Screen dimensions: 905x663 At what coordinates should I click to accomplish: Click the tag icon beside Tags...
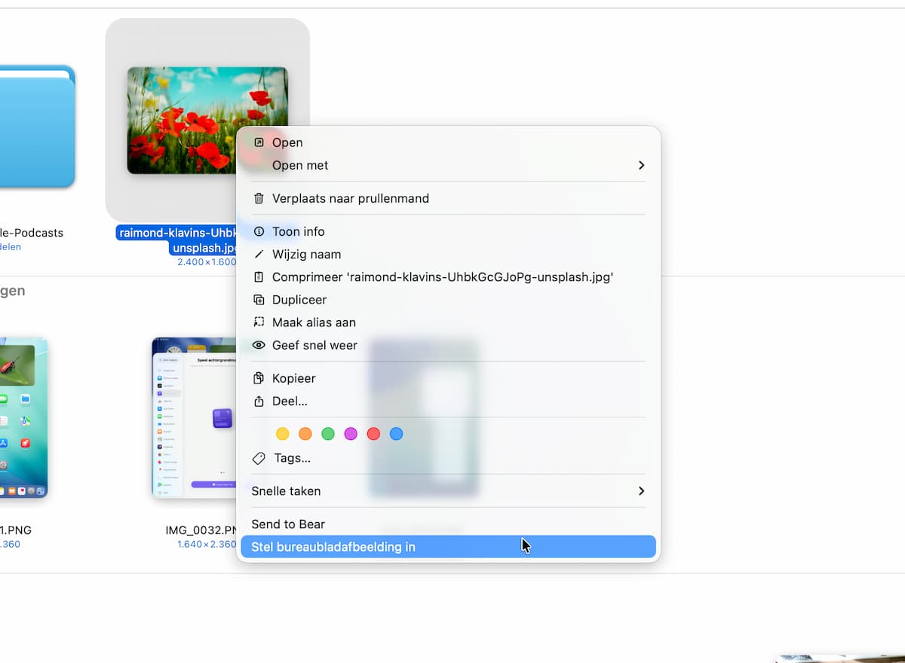(x=259, y=458)
